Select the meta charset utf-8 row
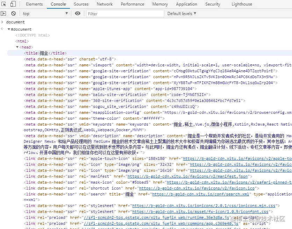The height and width of the screenshot is (229, 292). click(70, 59)
